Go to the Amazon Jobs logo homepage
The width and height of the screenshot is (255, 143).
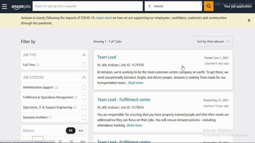pos(21,7)
